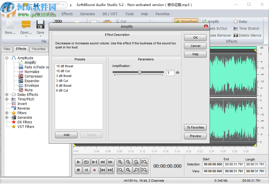The height and width of the screenshot is (184, 269).
Task: Click the red Record button
Action: (x=94, y=170)
